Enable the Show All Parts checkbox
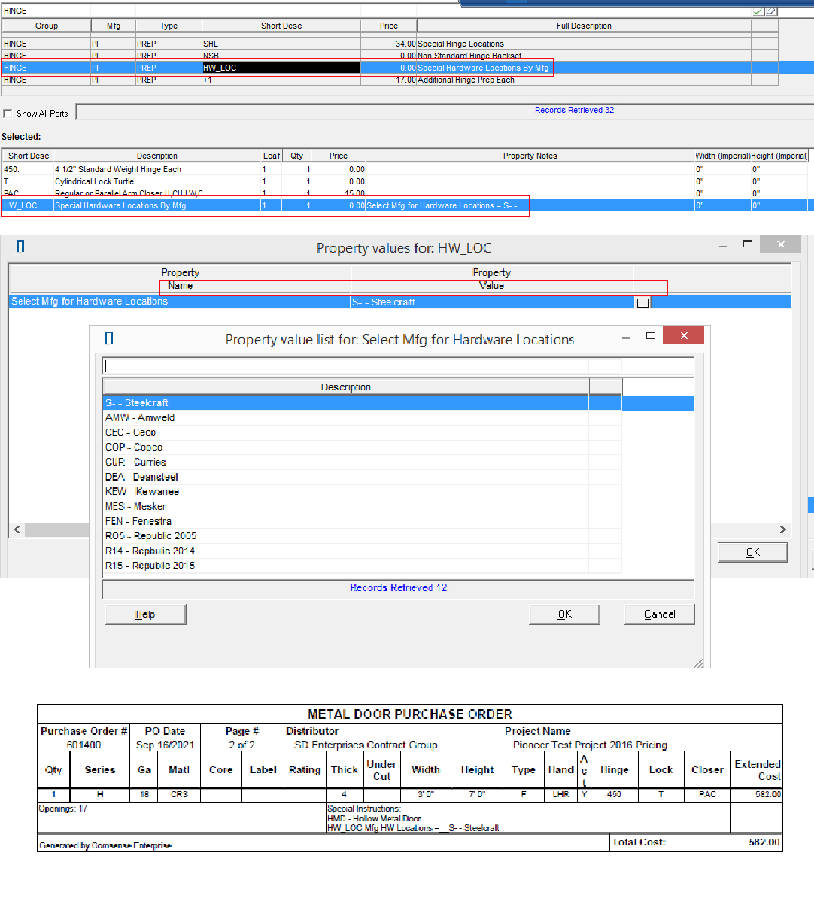Screen dimensions: 814x898 [8, 114]
